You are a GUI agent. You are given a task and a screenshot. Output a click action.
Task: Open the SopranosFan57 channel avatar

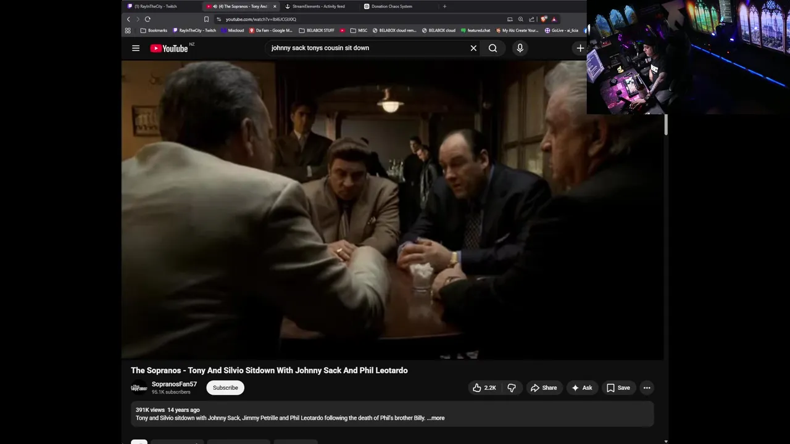point(139,388)
